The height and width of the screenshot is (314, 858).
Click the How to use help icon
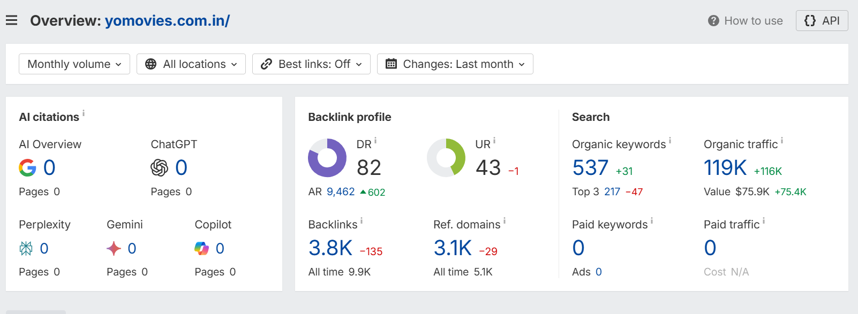[713, 21]
